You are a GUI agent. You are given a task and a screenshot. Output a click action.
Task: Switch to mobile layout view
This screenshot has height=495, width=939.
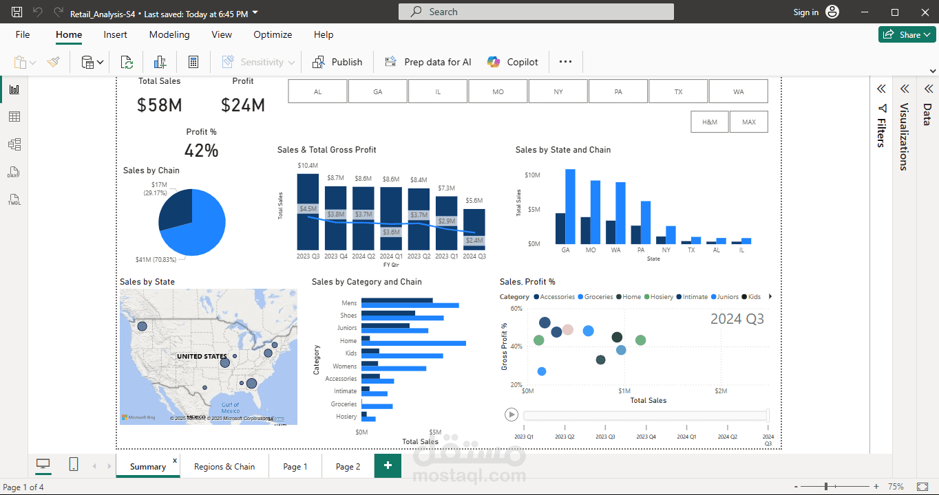tap(74, 465)
